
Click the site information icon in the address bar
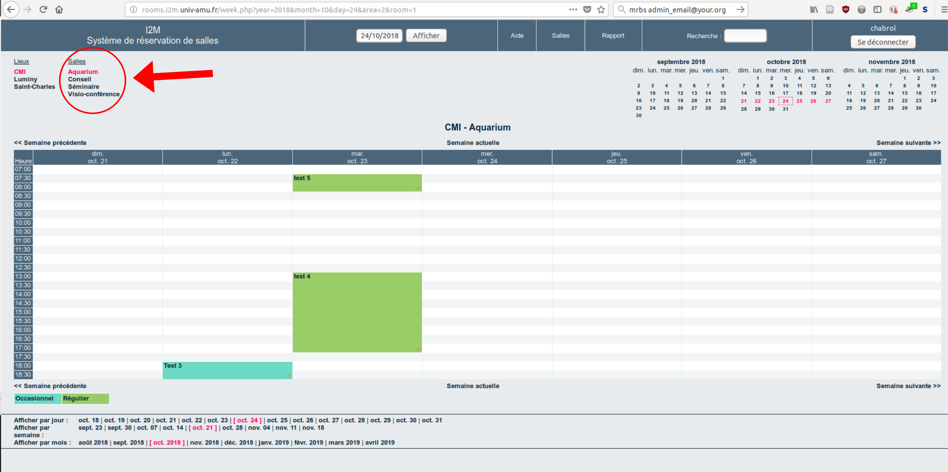134,10
